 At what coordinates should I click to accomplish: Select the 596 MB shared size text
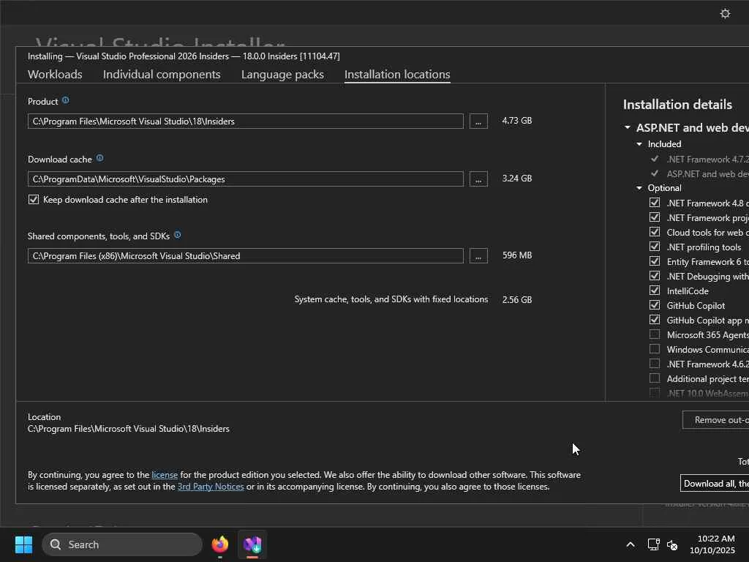coord(517,255)
